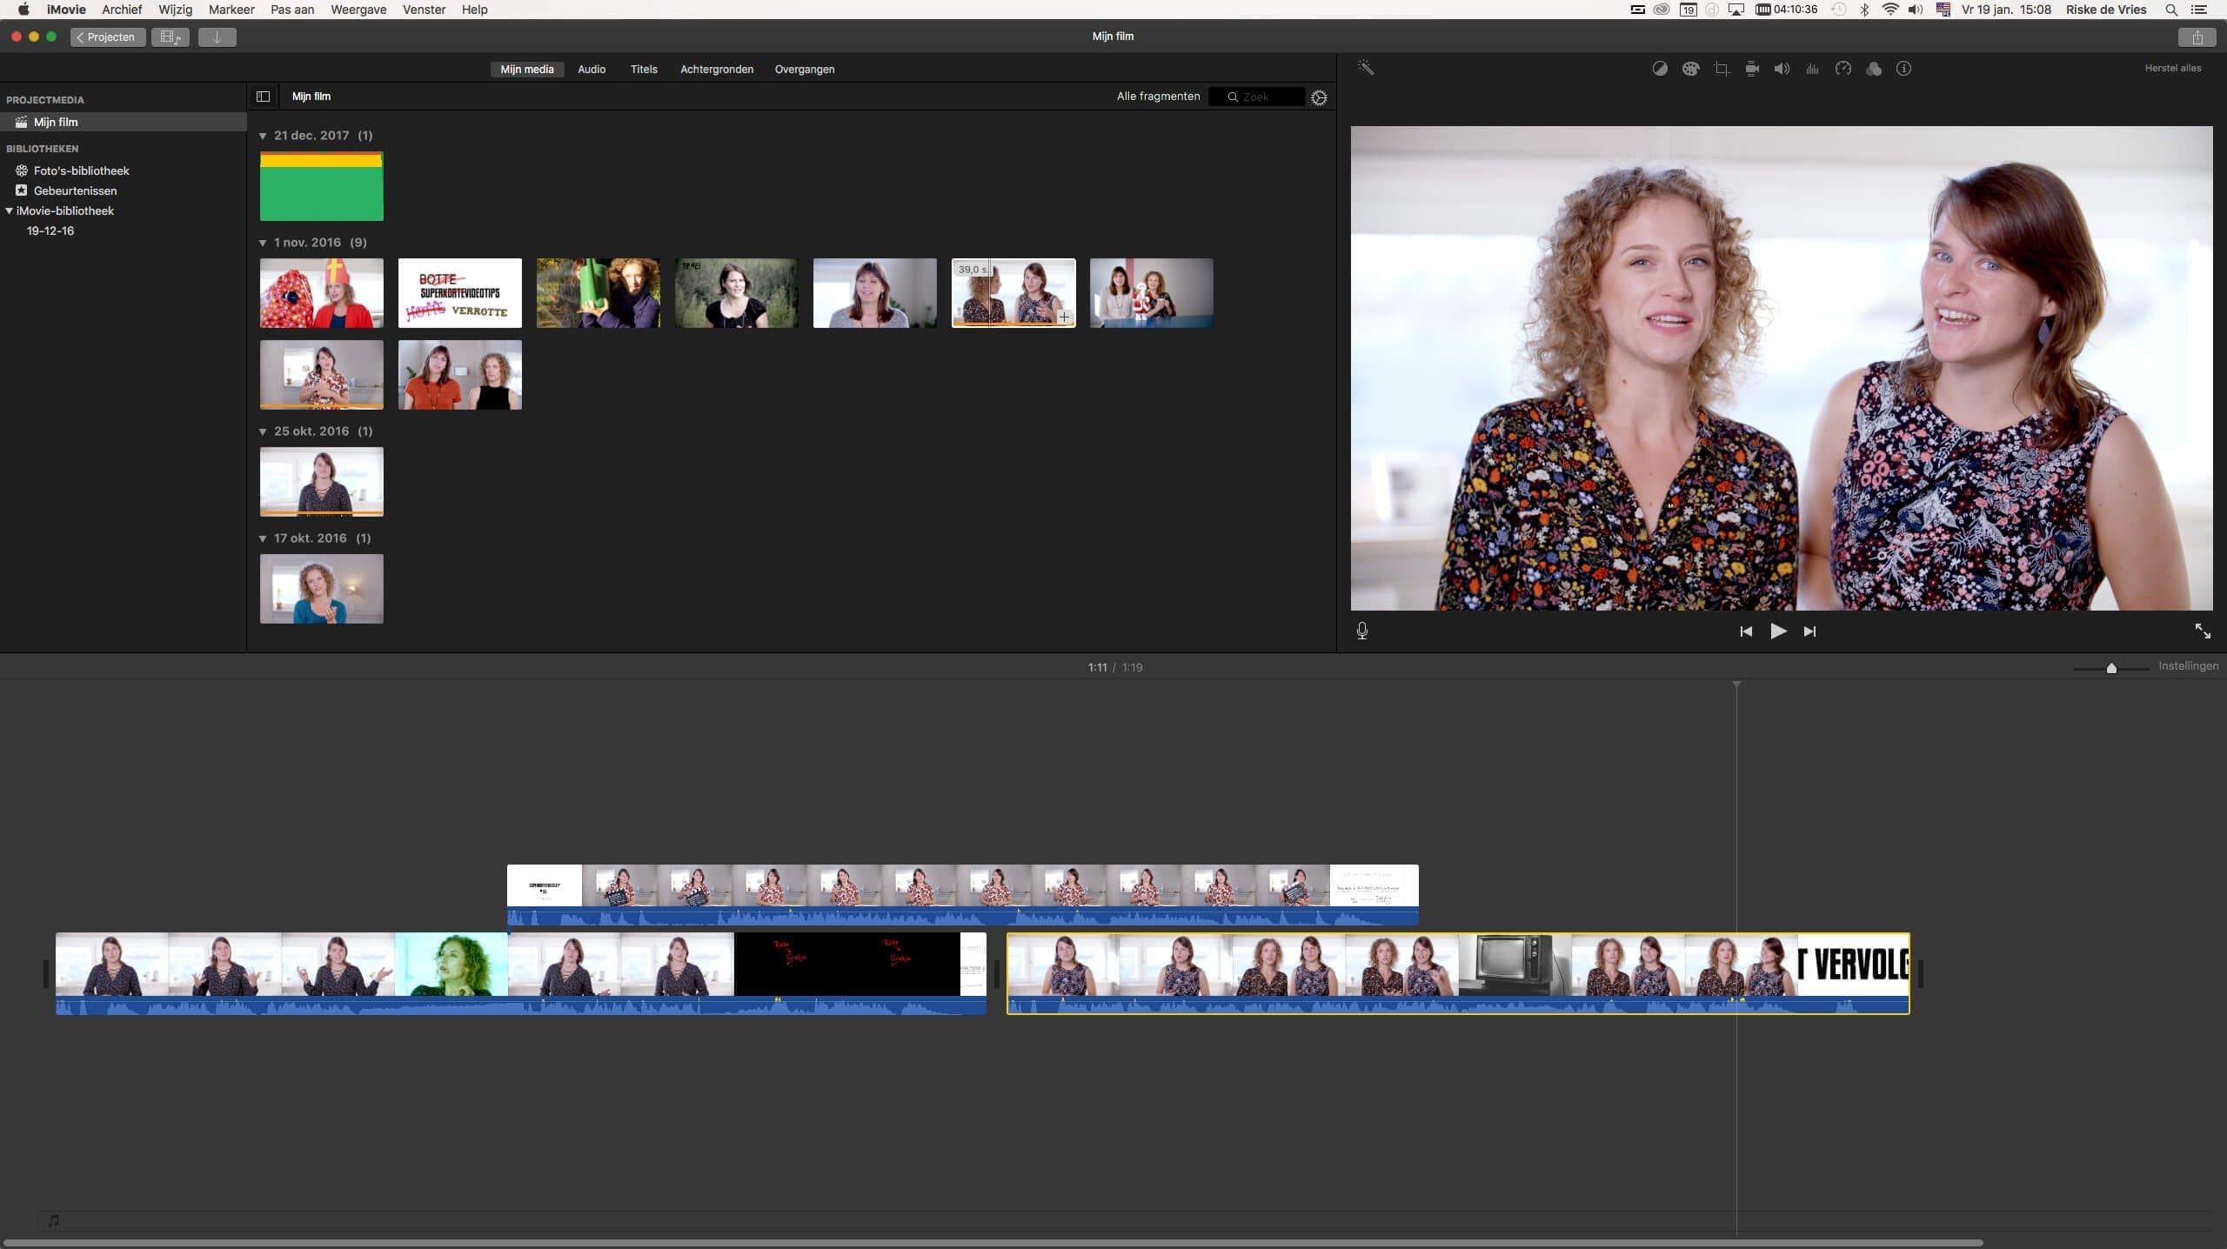Adjust the timeline zoom slider near Instellingen
Image resolution: width=2227 pixels, height=1249 pixels.
click(x=2112, y=668)
